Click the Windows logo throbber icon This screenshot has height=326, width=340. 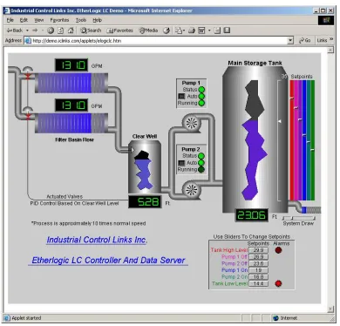pos(326,20)
